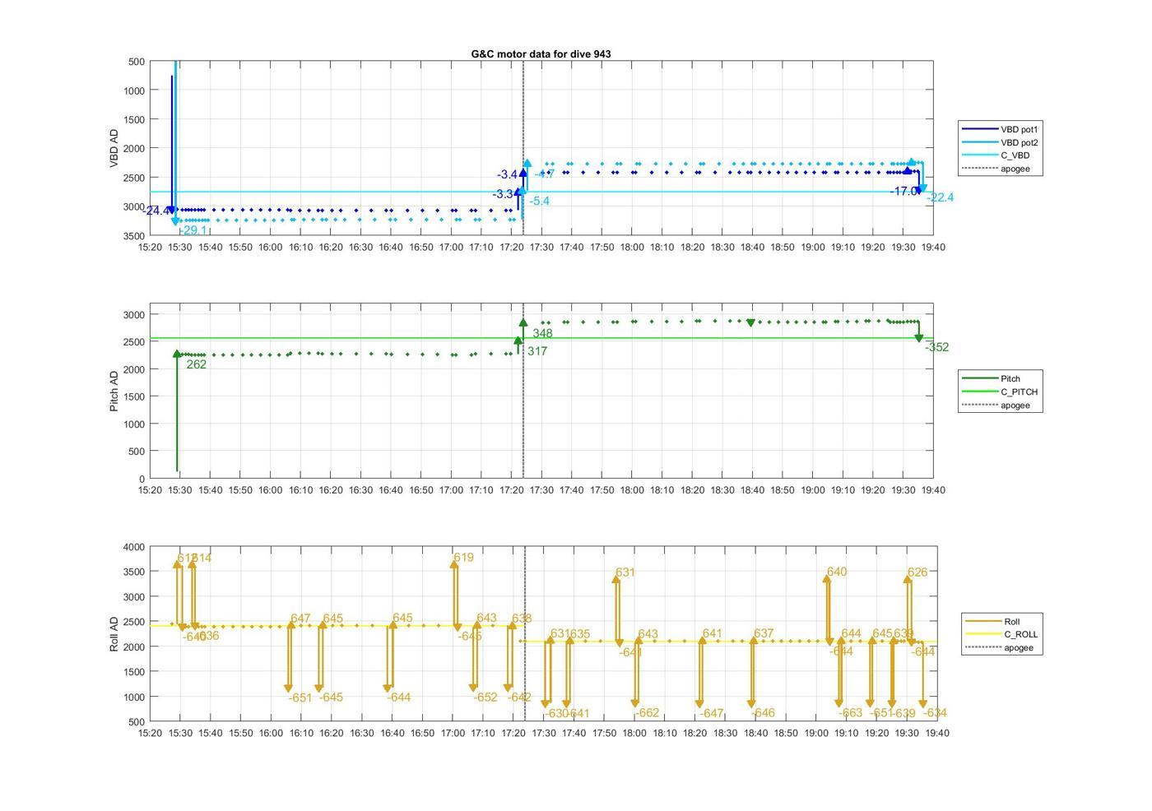Click the '4000' y-axis tick on Roll plot
Screen dimensions: 1152x811
(x=133, y=547)
